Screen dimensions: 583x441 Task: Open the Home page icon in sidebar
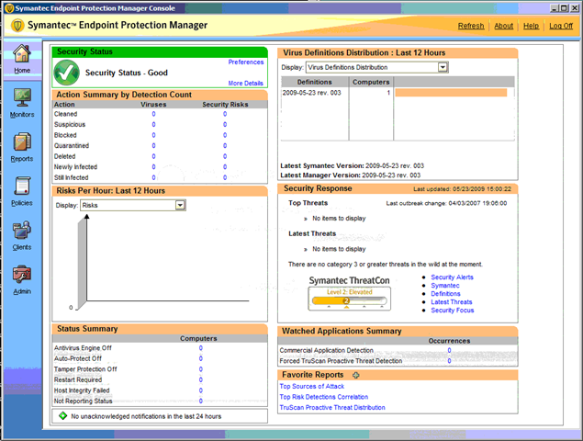(x=22, y=53)
